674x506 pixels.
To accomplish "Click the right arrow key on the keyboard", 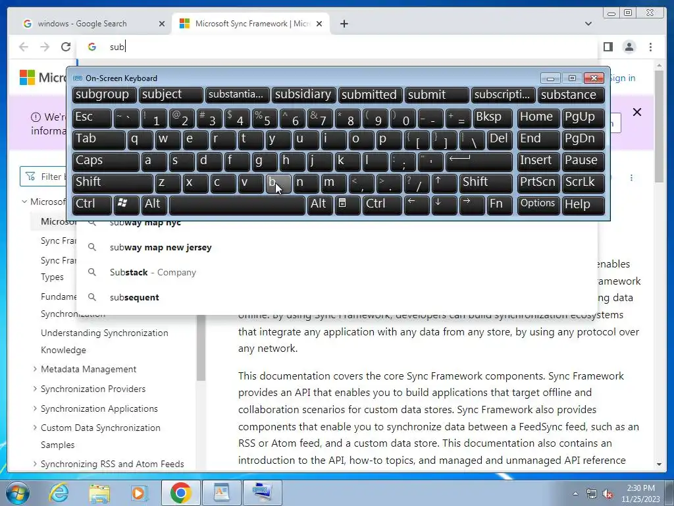I will tap(471, 205).
